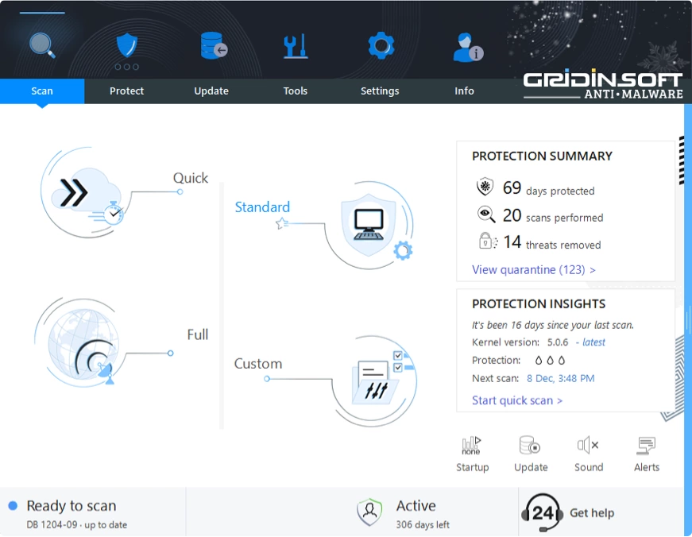Click Active license status text
692x537 pixels.
click(x=416, y=506)
